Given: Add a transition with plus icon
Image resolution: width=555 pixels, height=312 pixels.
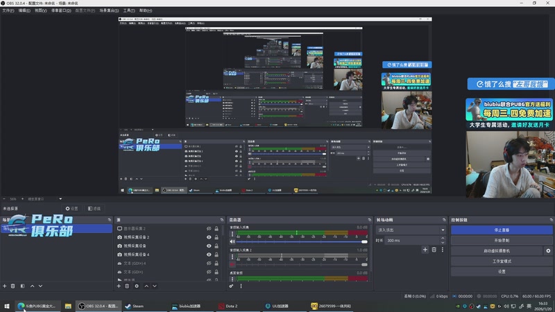Looking at the screenshot, I should [x=425, y=250].
